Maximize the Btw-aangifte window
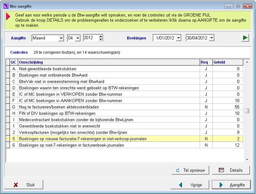The height and width of the screenshot is (194, 256). [238, 6]
